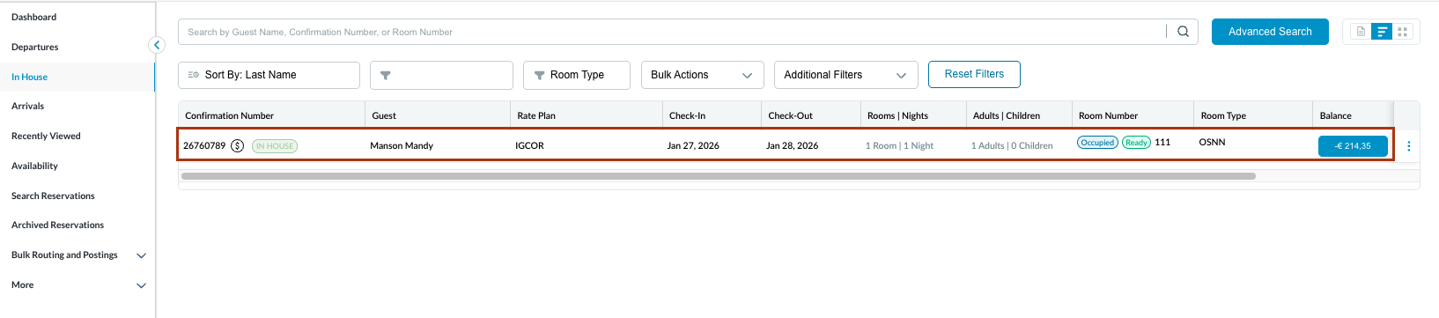The width and height of the screenshot is (1439, 318).
Task: Click the dollar icon beside 26760789
Action: click(x=237, y=145)
